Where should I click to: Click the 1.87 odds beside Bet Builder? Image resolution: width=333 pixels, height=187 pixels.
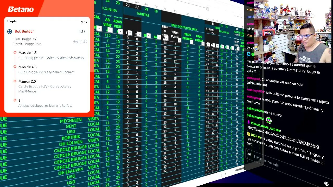[82, 32]
